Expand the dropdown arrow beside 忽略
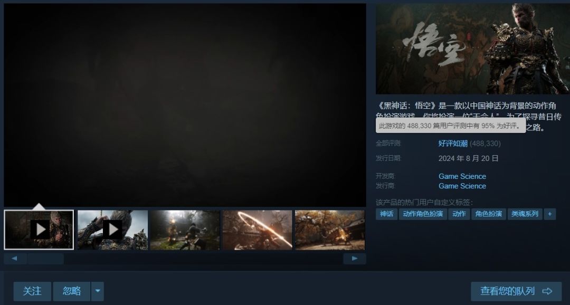 click(x=98, y=291)
